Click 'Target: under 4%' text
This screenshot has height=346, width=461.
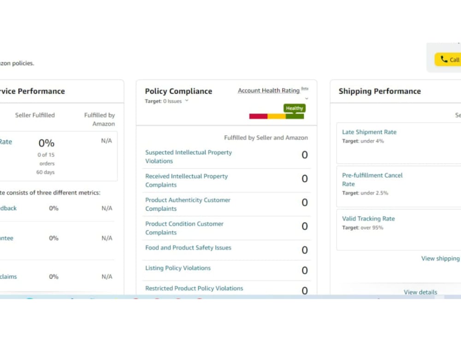point(363,141)
